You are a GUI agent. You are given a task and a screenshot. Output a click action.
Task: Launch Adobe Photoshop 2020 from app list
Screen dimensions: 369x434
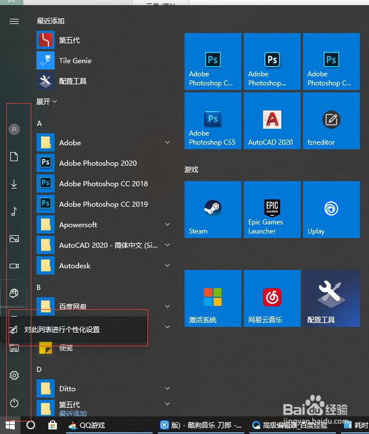tap(103, 163)
